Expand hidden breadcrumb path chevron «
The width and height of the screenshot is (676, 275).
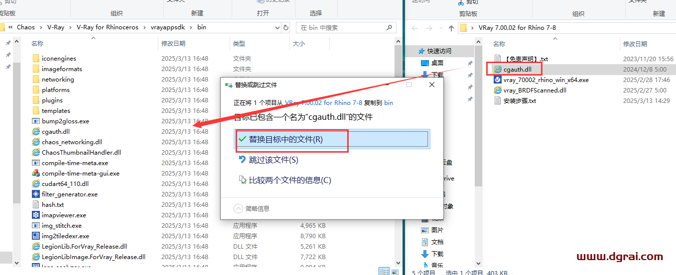tap(11, 27)
